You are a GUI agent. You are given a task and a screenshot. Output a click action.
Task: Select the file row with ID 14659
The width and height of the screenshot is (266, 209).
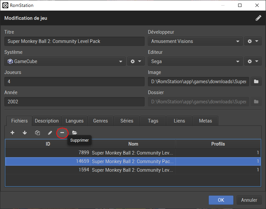[133, 161]
